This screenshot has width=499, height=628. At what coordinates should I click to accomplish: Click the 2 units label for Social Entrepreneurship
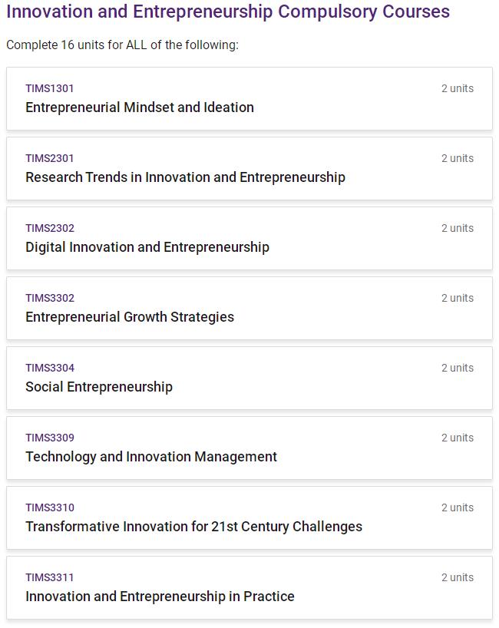(x=457, y=368)
